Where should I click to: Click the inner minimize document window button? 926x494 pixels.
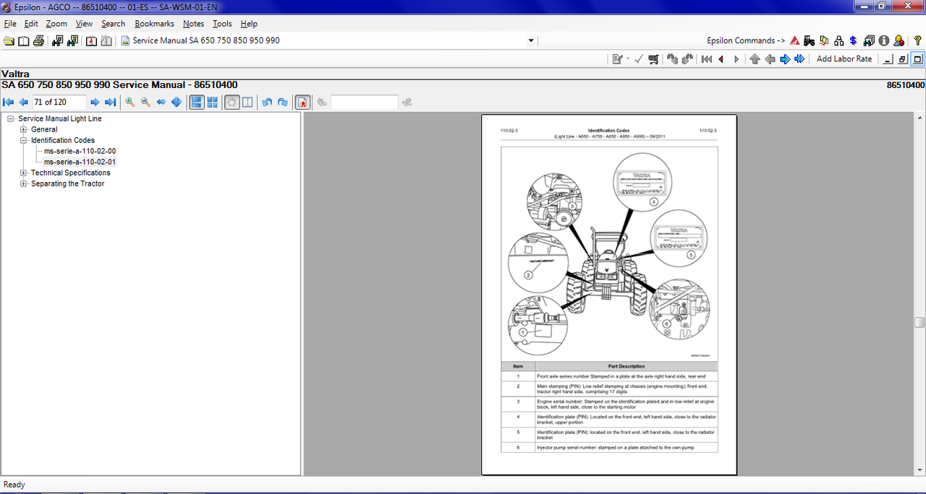pyautogui.click(x=889, y=59)
